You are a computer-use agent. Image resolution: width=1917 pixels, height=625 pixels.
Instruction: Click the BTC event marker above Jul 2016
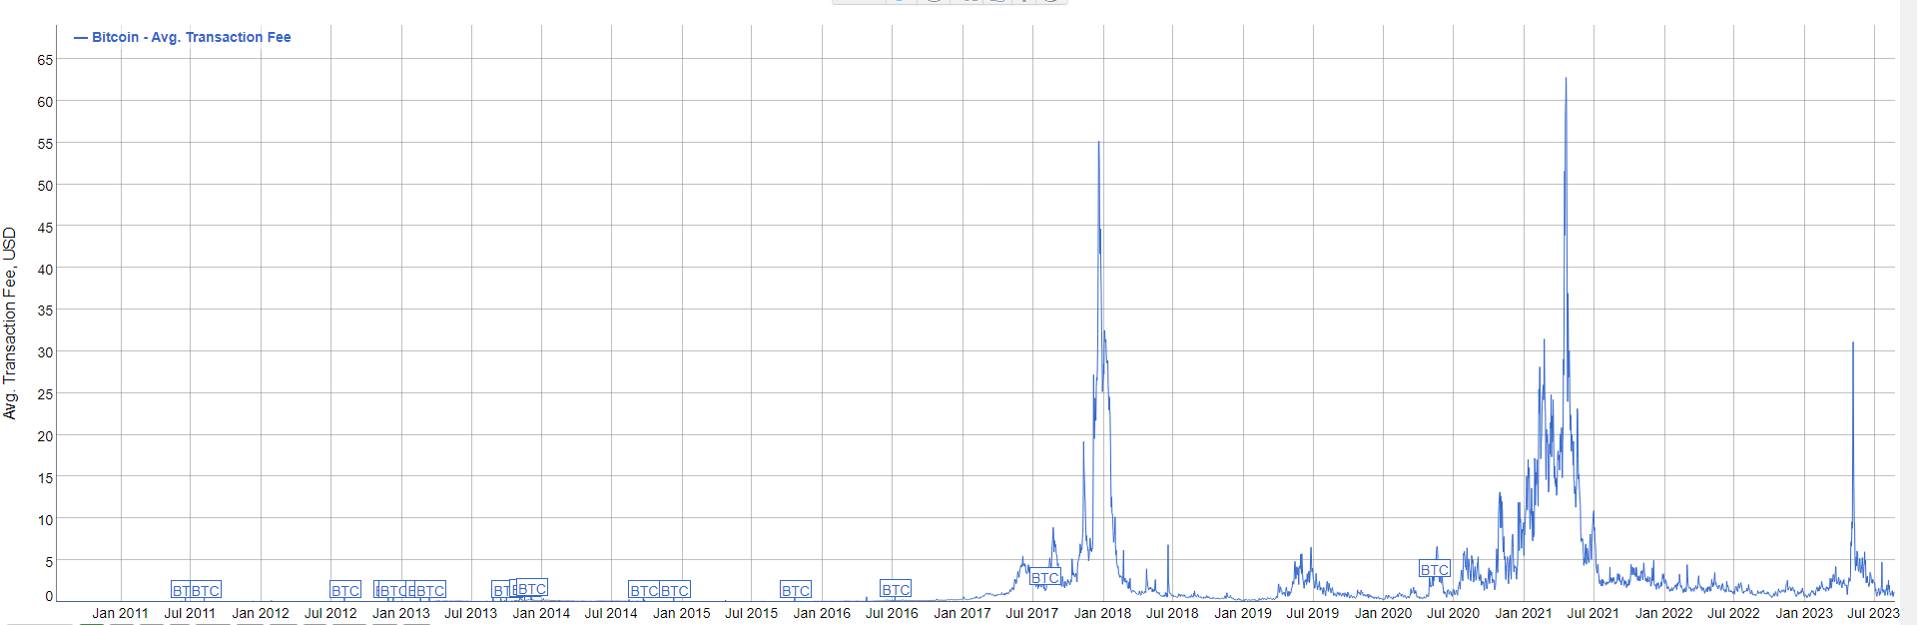(896, 589)
